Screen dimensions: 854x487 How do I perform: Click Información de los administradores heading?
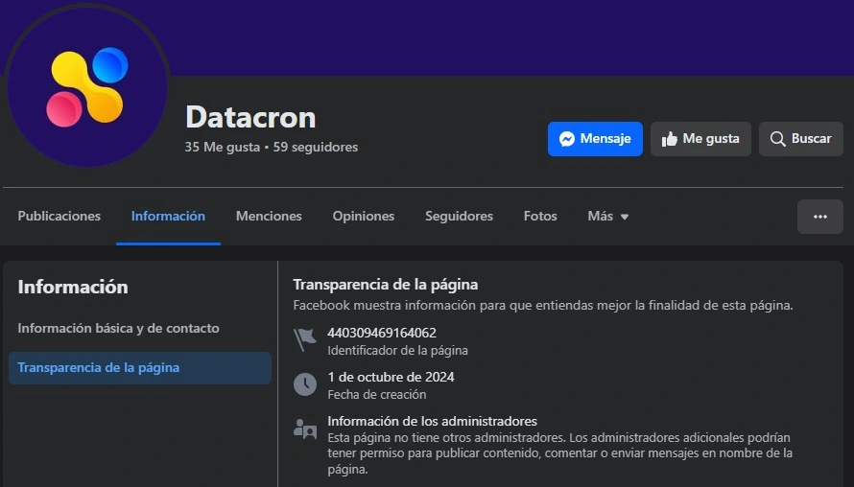click(x=432, y=421)
